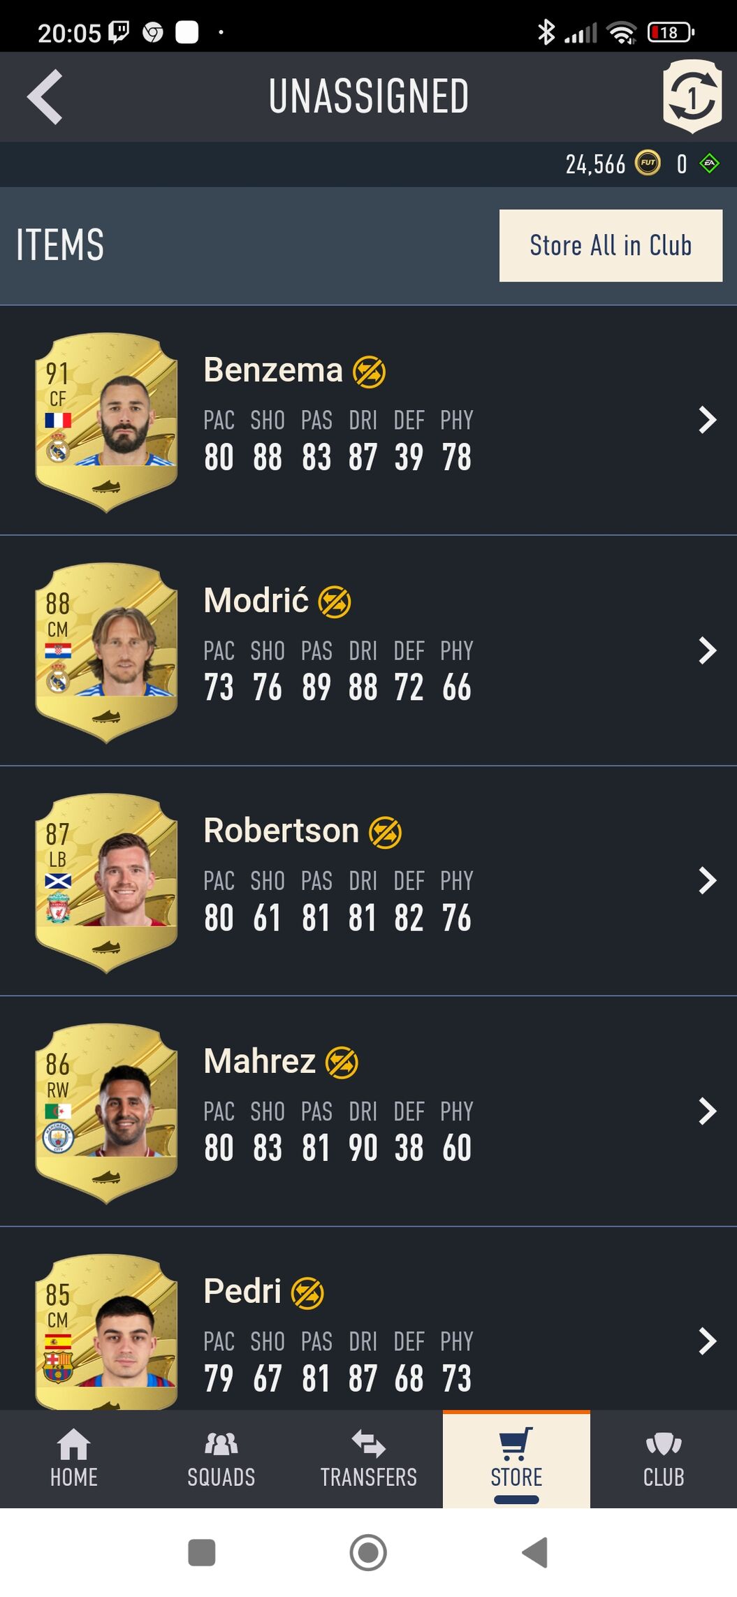Tap untradeable icon beside Modrić
The width and height of the screenshot is (737, 1597).
335,602
